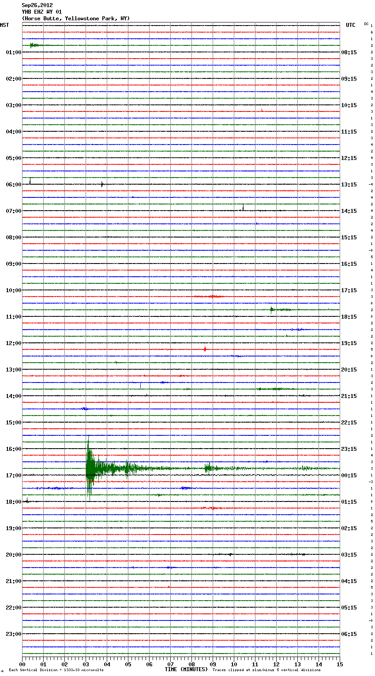
Task: Select the 03:00 MST time label
Action: coord(14,105)
